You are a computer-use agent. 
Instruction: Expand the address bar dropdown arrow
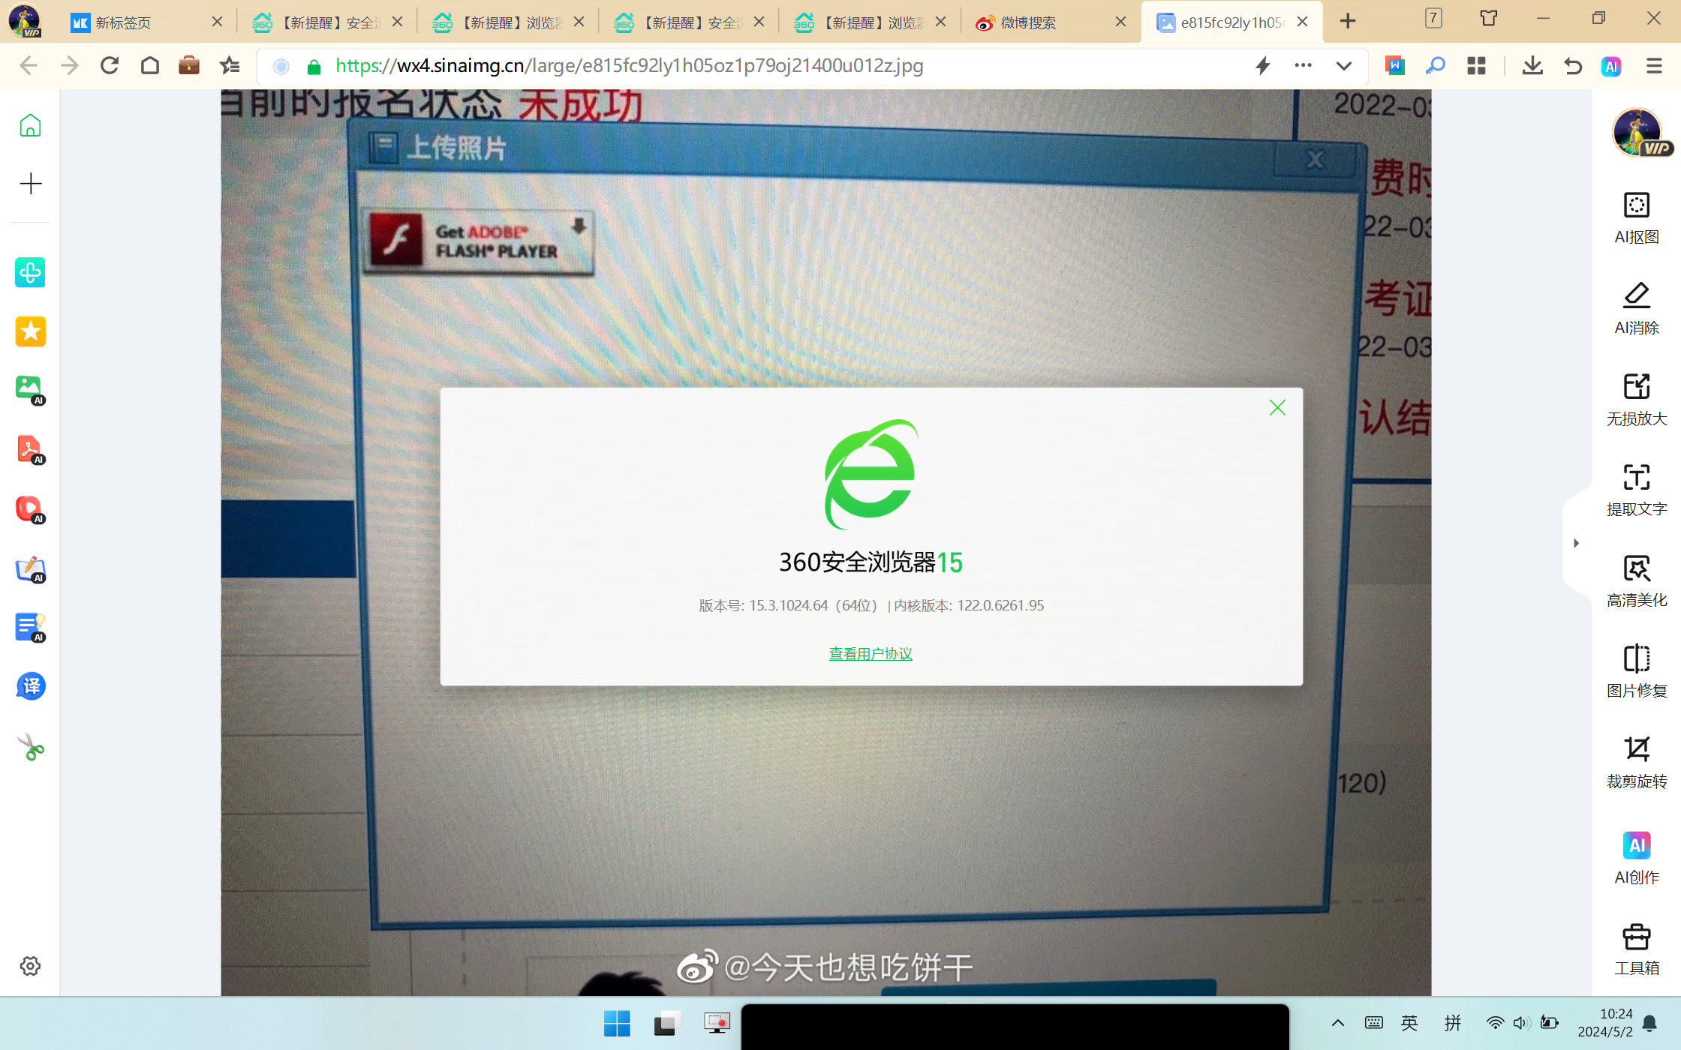1344,66
